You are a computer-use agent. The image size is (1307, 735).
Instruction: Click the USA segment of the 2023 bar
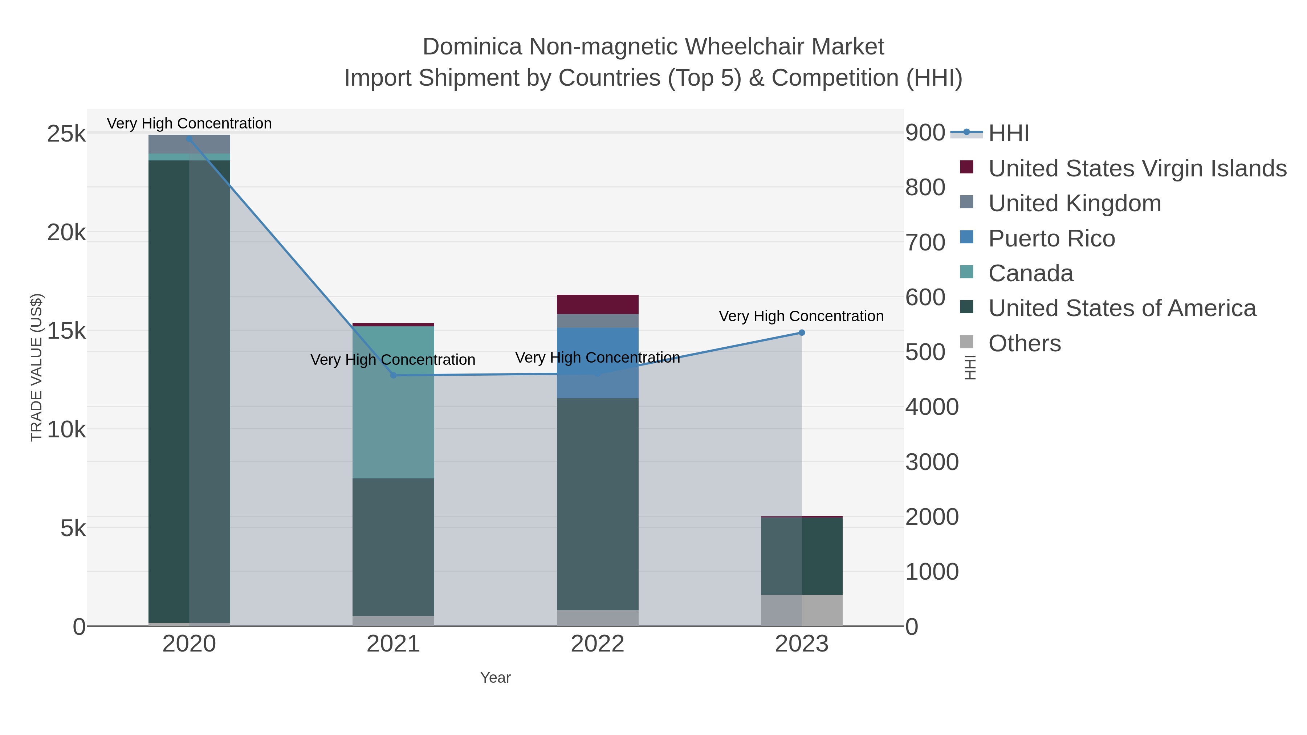click(802, 556)
